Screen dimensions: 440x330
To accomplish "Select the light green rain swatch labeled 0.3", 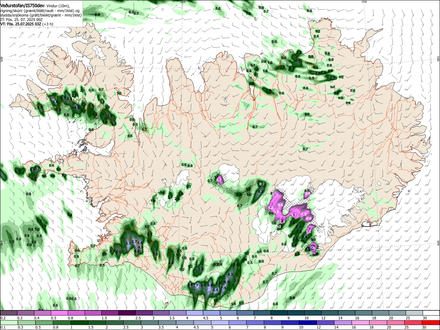I will pos(26,323).
